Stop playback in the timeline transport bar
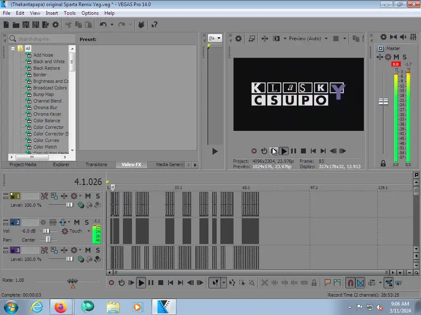Image resolution: width=421 pixels, height=315 pixels. point(161,283)
